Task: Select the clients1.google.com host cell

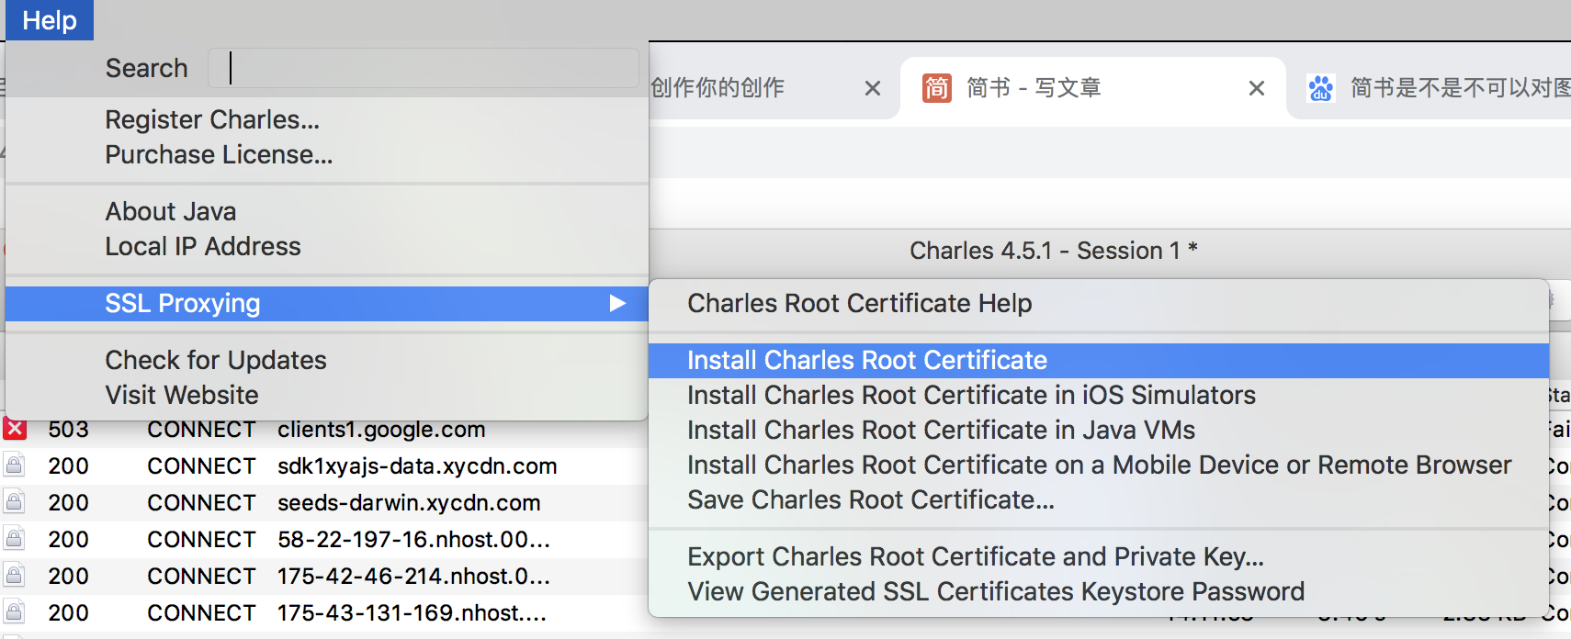Action: (381, 430)
